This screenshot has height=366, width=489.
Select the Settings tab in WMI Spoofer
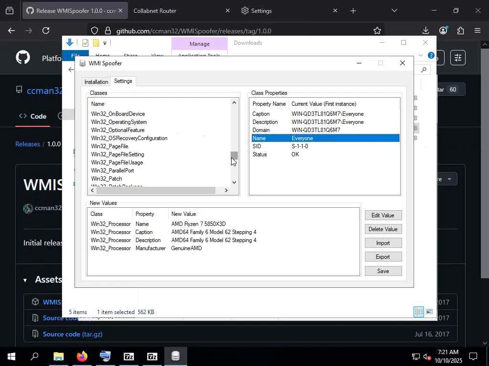123,81
